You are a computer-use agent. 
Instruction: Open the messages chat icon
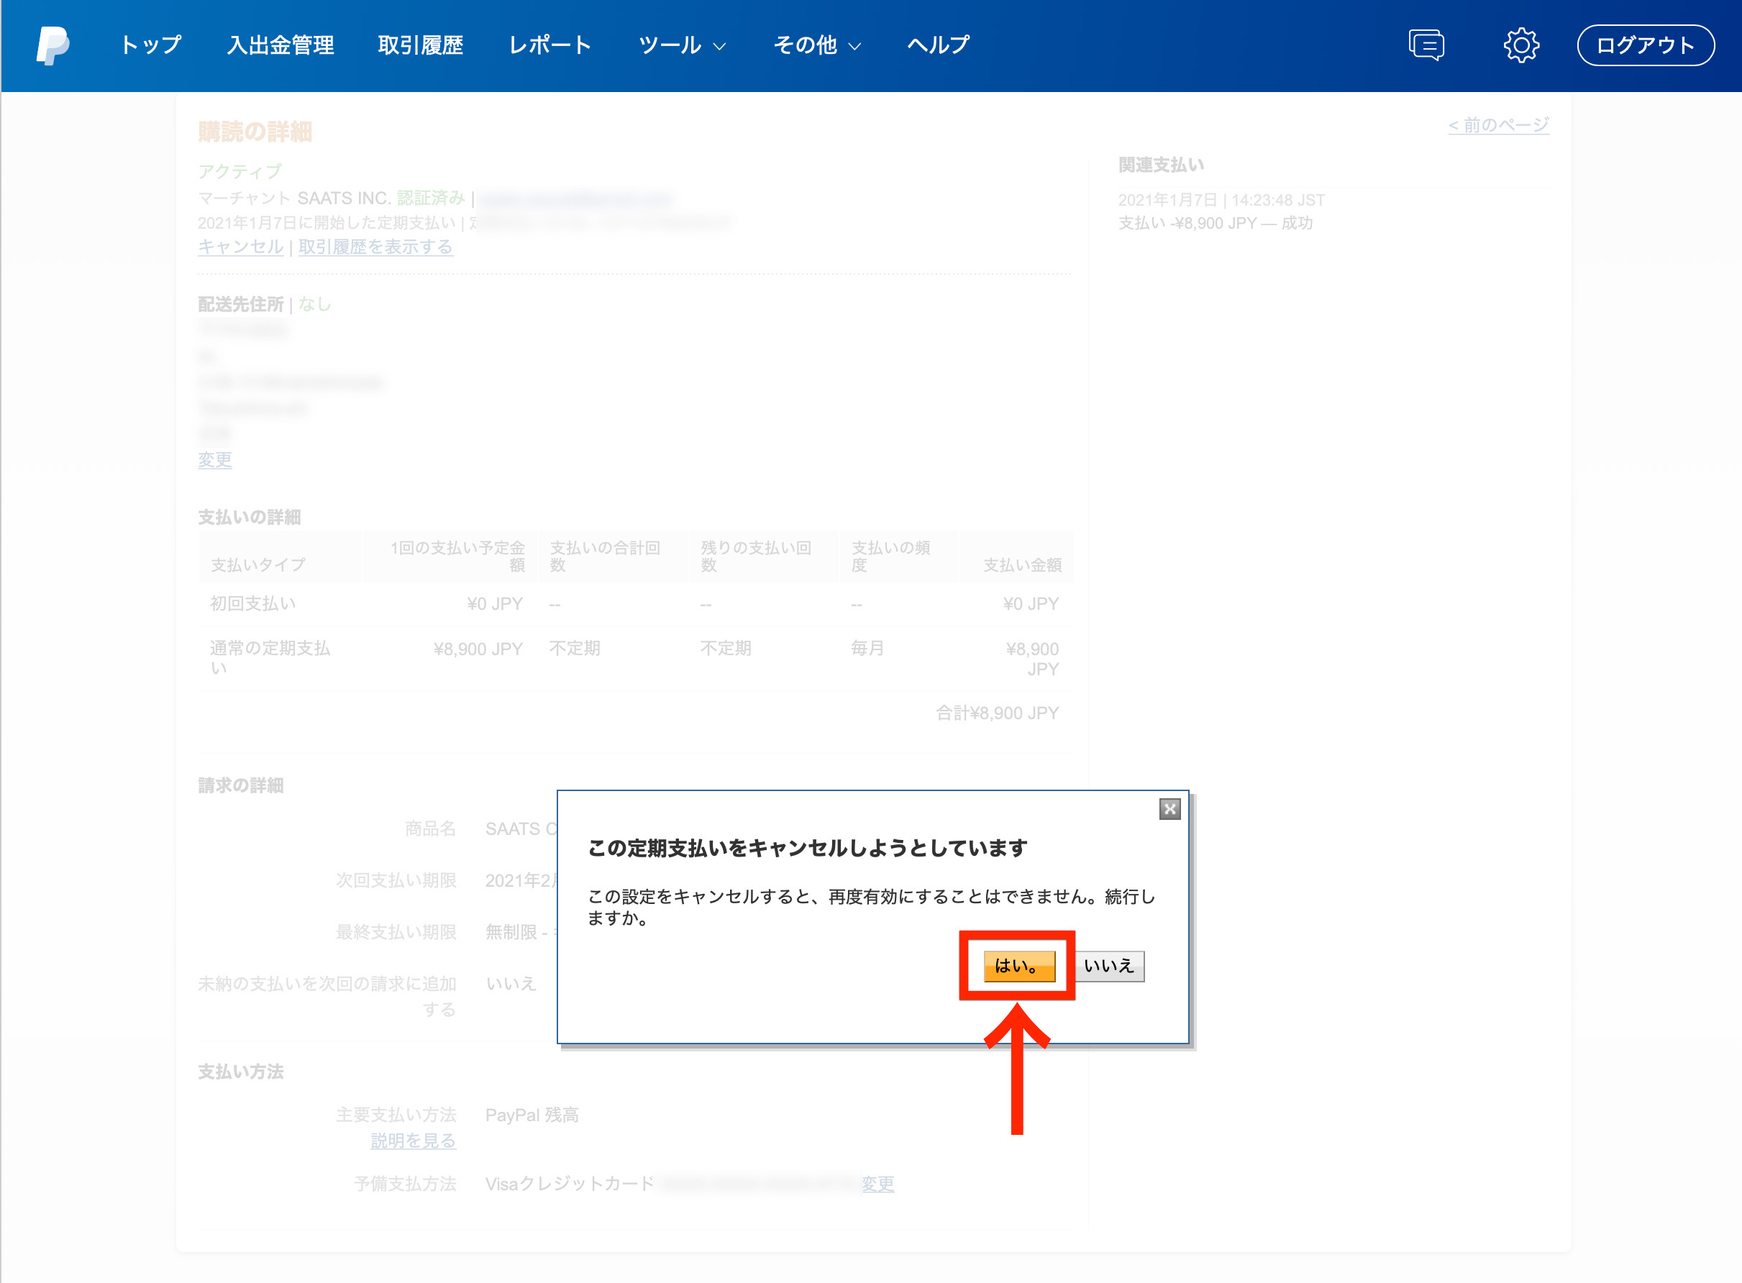coord(1426,45)
